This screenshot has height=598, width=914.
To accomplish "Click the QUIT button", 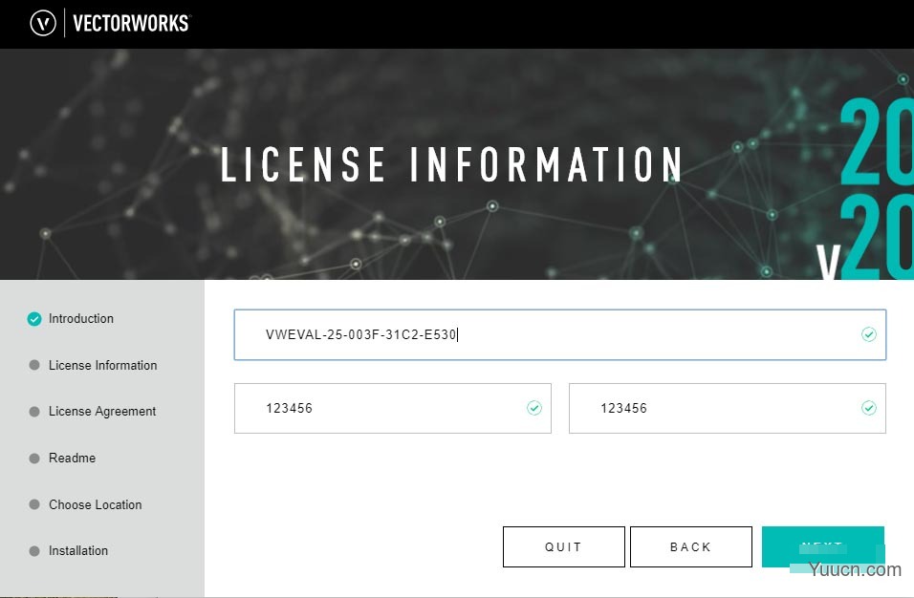I will click(564, 546).
